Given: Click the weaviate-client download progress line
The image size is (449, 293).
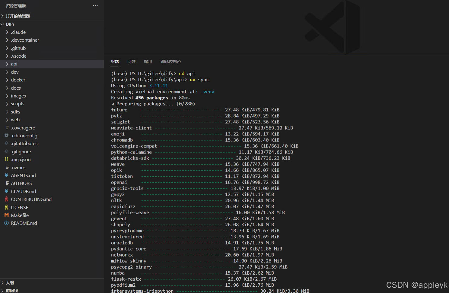Looking at the screenshot, I should pyautogui.click(x=202, y=128).
